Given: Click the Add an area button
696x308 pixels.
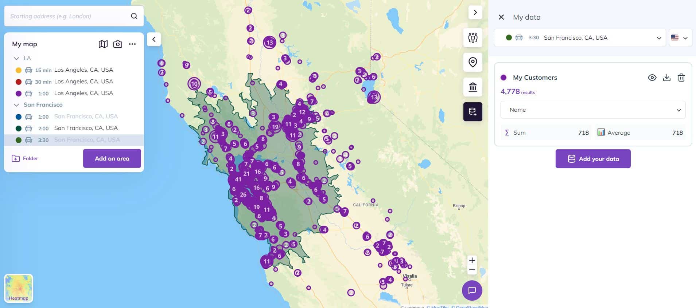Looking at the screenshot, I should [112, 158].
